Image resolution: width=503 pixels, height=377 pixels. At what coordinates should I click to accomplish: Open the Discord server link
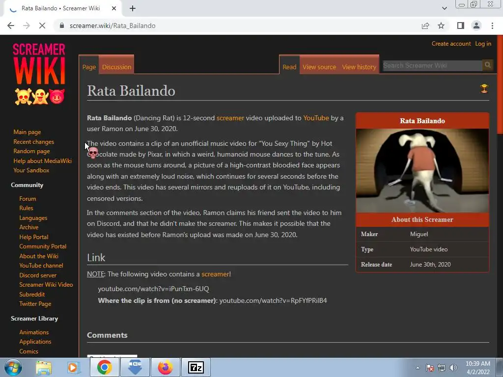pyautogui.click(x=37, y=275)
